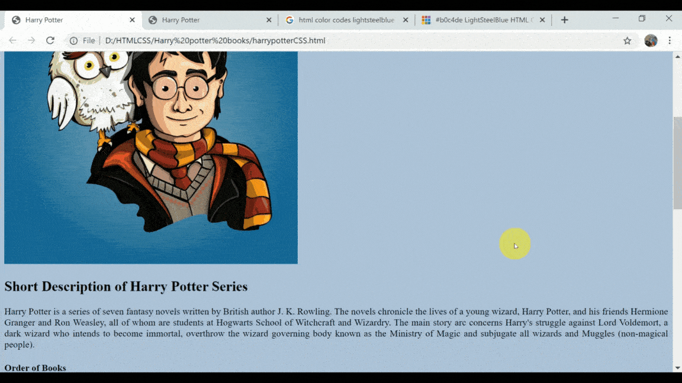
Task: Close the LightSteelBlue color tab
Action: coord(542,20)
